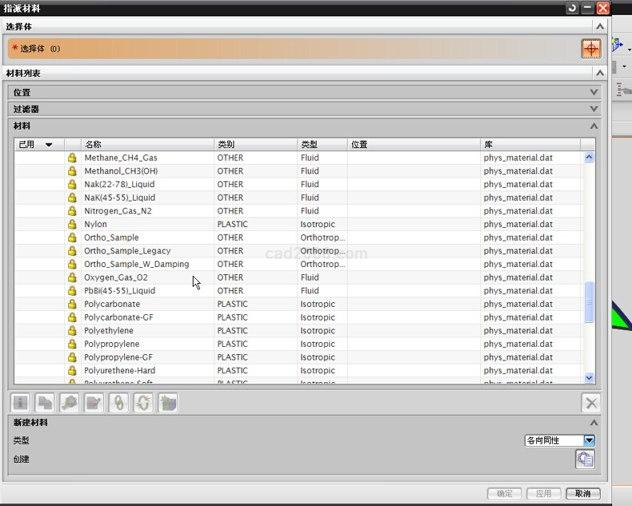Click the chain link icon in toolbar
This screenshot has height=506, width=632.
click(x=118, y=404)
